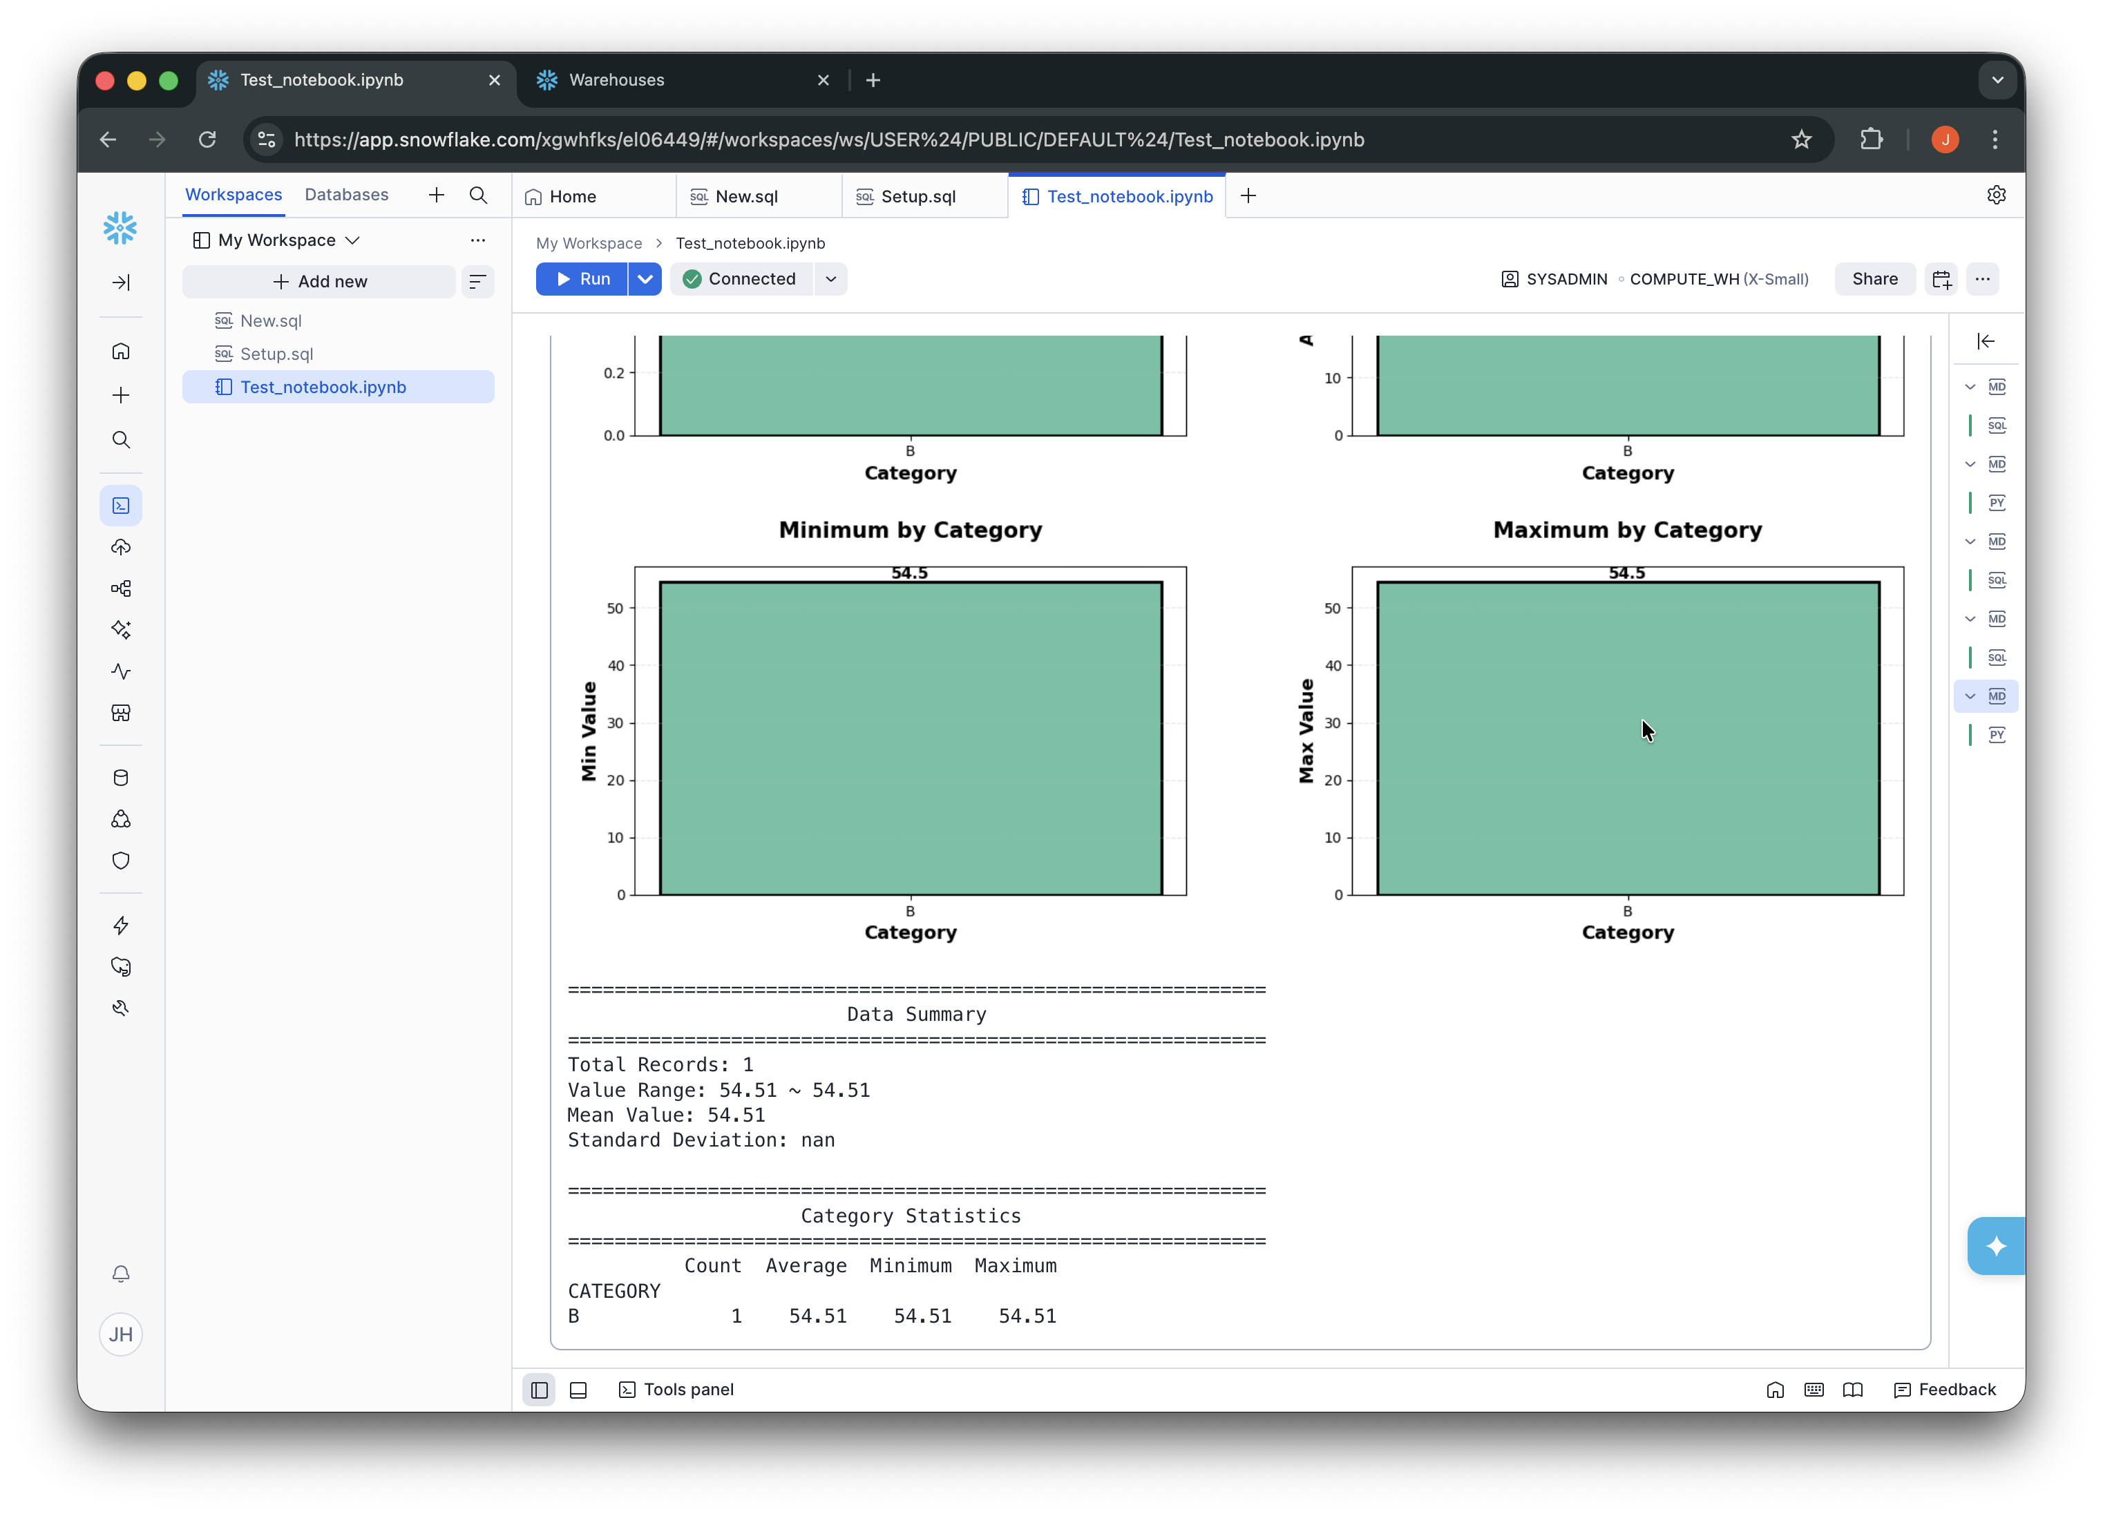Toggle the bottom panel layout button

click(578, 1390)
